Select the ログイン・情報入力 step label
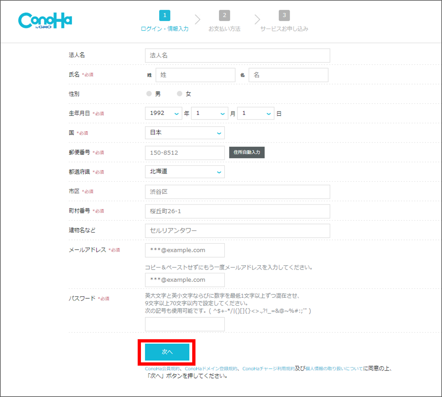Viewport: 442px width, 397px height. [165, 28]
